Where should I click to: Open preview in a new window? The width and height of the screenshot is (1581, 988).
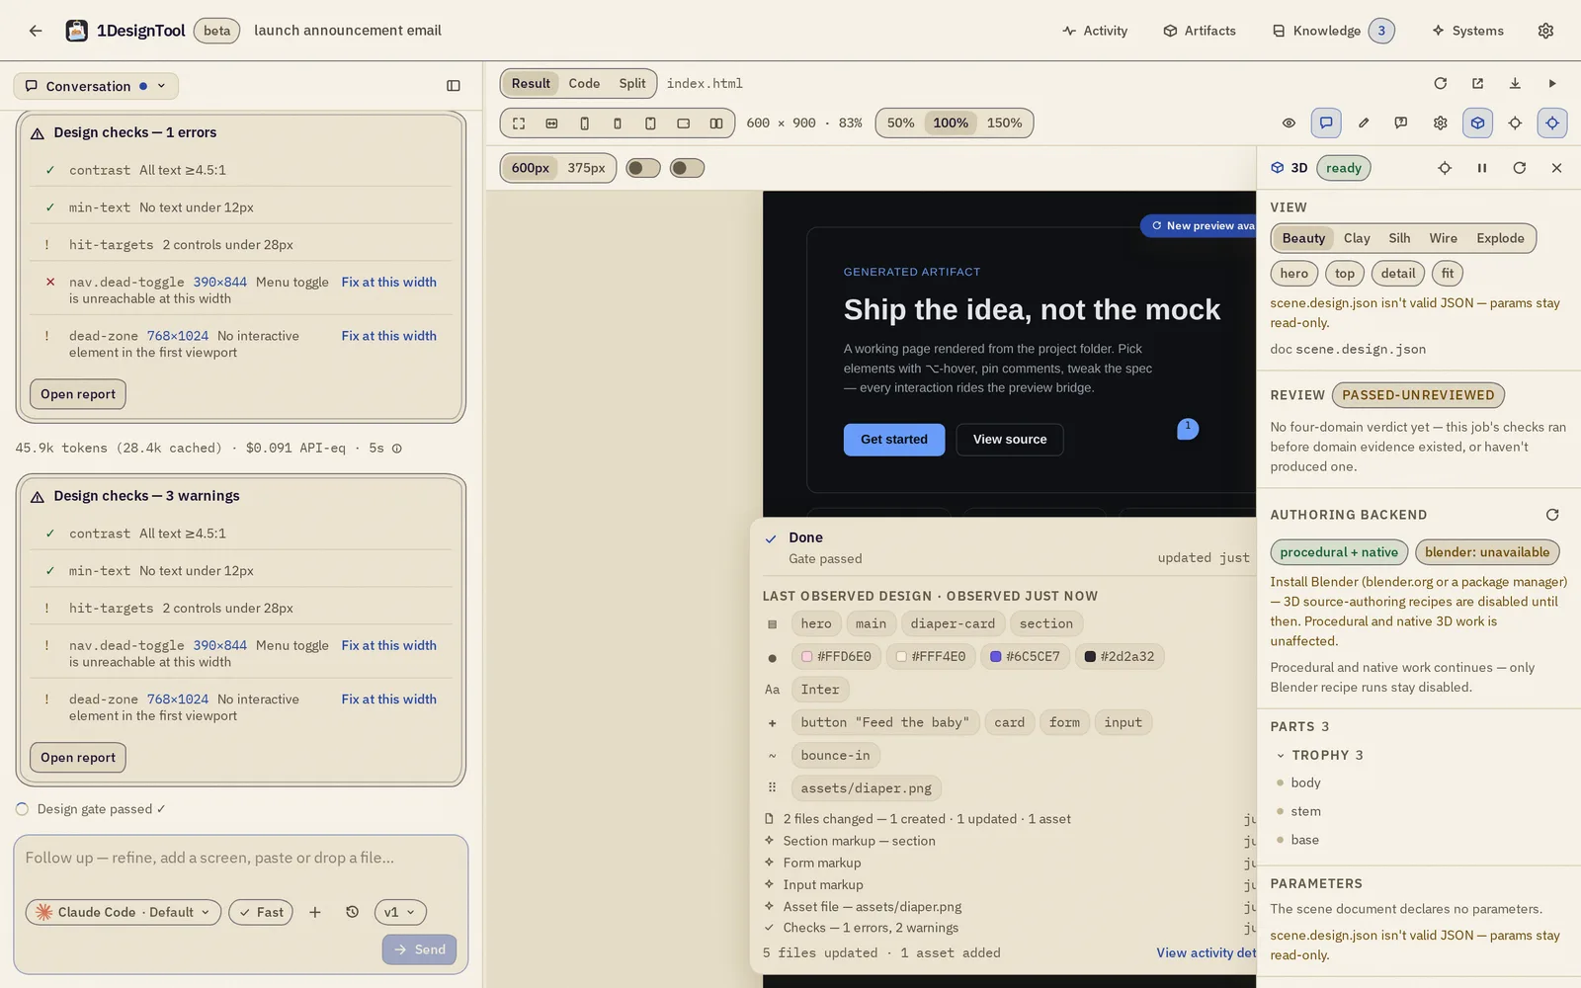(1477, 83)
